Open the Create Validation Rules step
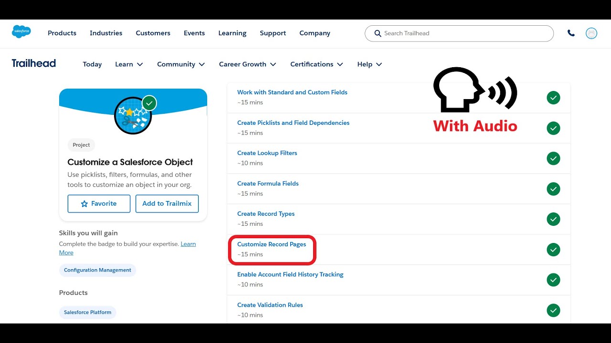611x343 pixels. point(270,305)
